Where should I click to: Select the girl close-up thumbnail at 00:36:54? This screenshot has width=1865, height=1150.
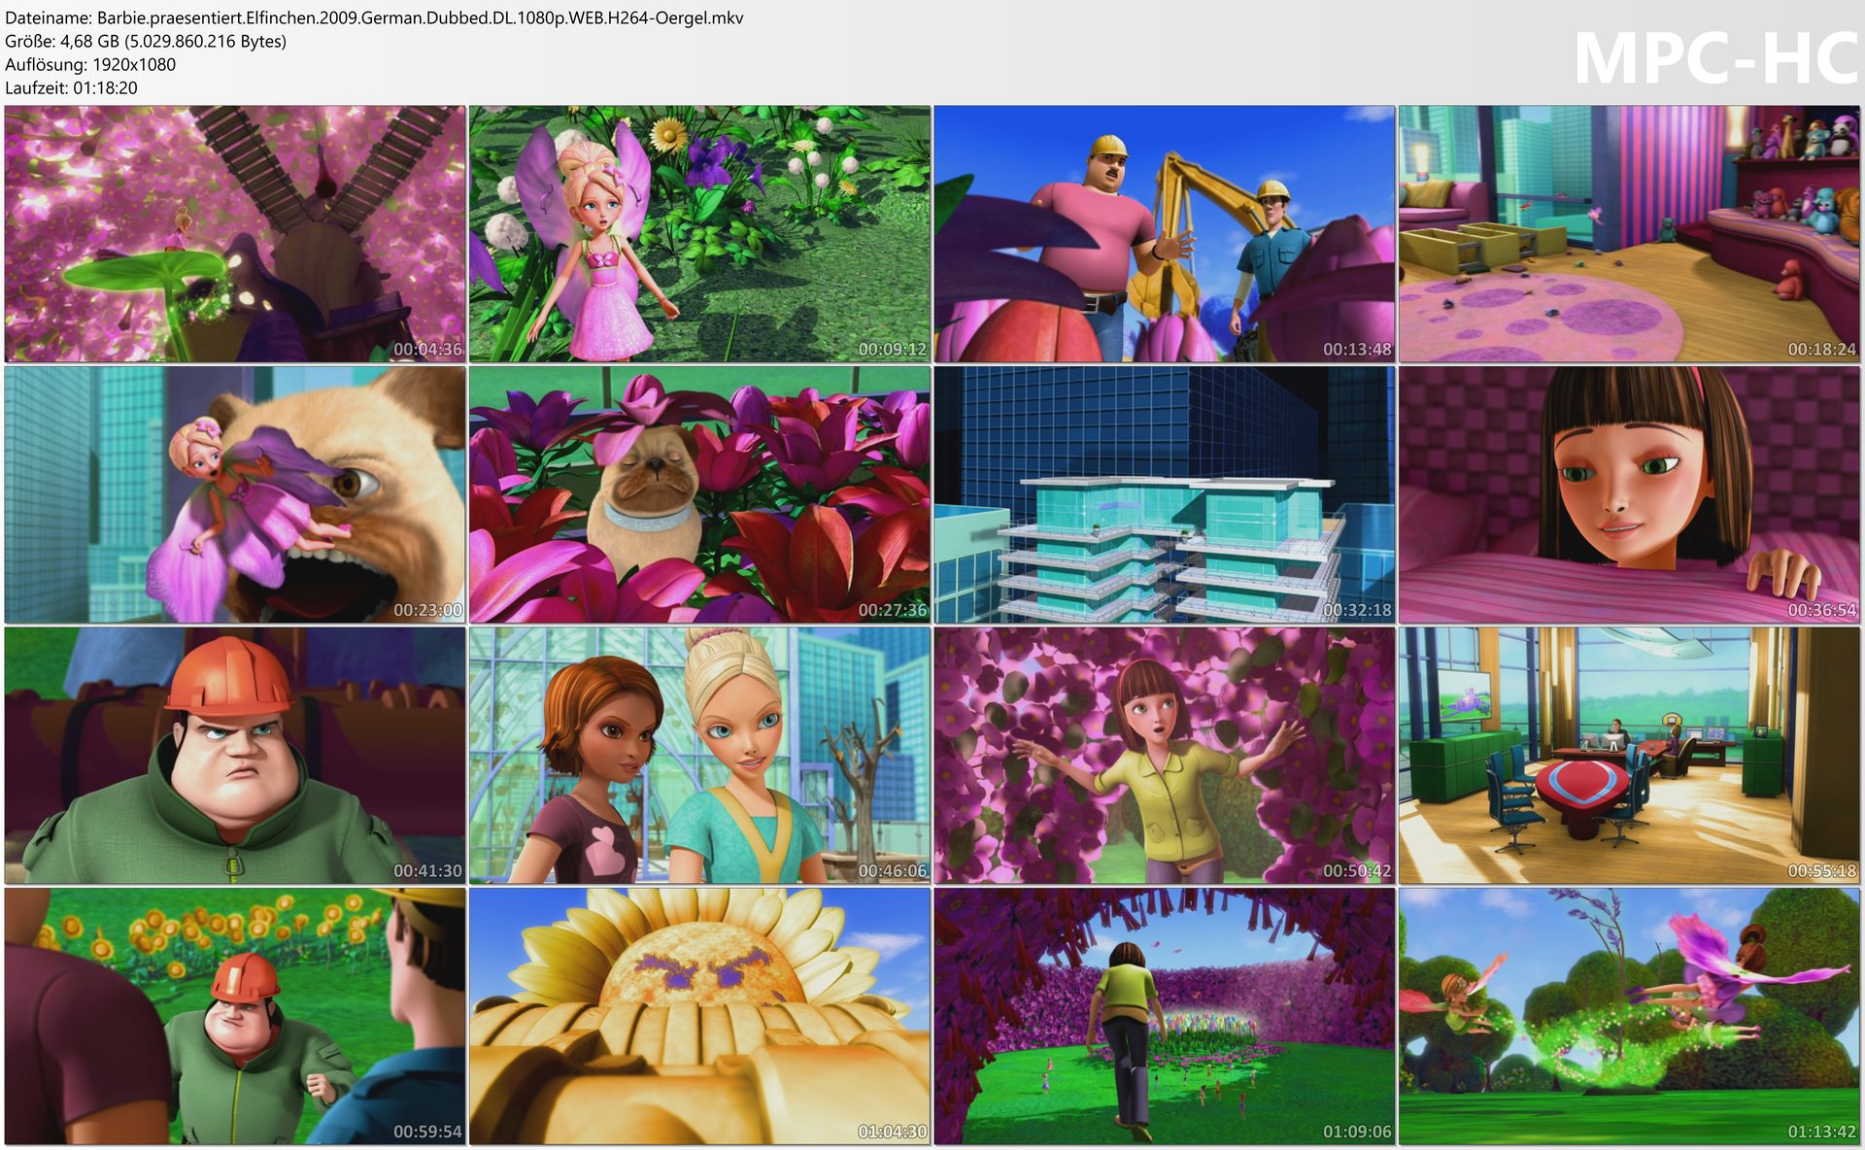[x=1629, y=494]
